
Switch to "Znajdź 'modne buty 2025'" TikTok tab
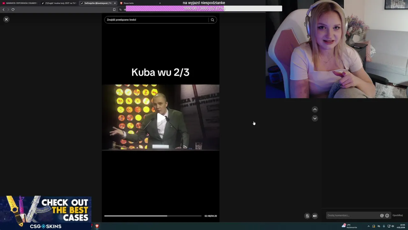(x=59, y=3)
